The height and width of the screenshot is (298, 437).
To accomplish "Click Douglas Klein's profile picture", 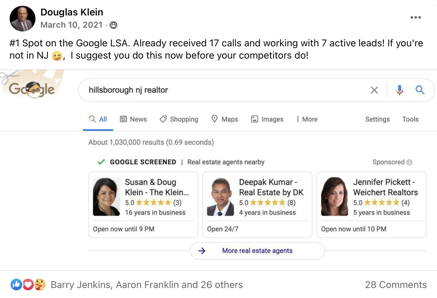I will 23,19.
